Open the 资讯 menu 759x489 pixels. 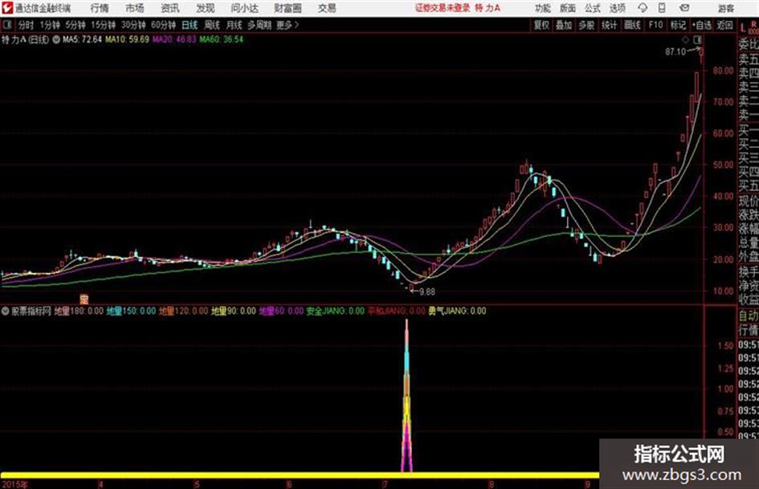[x=170, y=8]
